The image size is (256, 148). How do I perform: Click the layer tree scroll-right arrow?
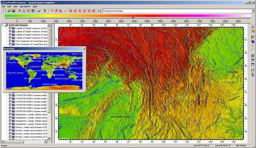[x=46, y=142]
